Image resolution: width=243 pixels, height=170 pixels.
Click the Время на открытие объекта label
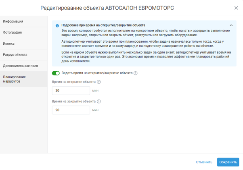click(x=74, y=82)
